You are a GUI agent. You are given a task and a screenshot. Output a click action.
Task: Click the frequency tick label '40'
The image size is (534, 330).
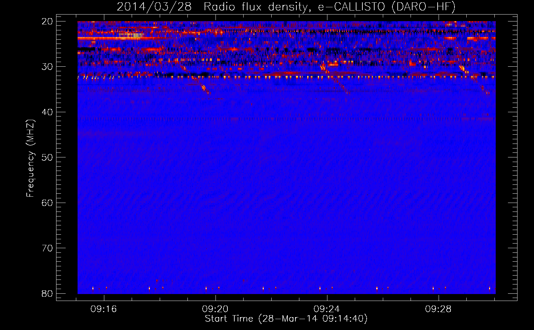47,112
